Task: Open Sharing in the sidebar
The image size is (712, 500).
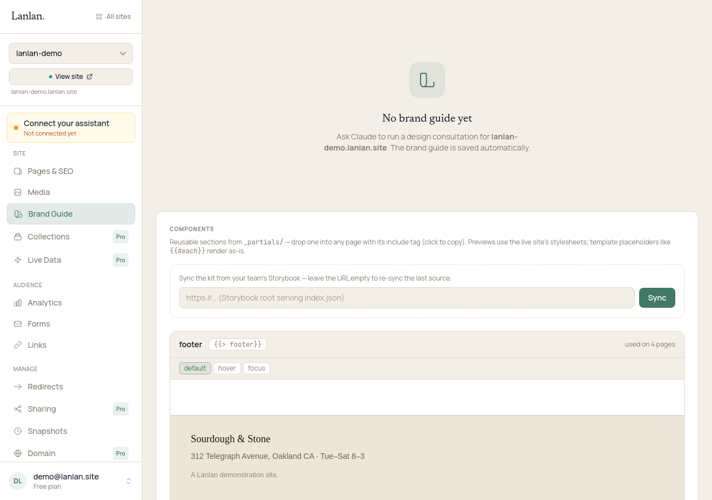Action: click(71, 409)
